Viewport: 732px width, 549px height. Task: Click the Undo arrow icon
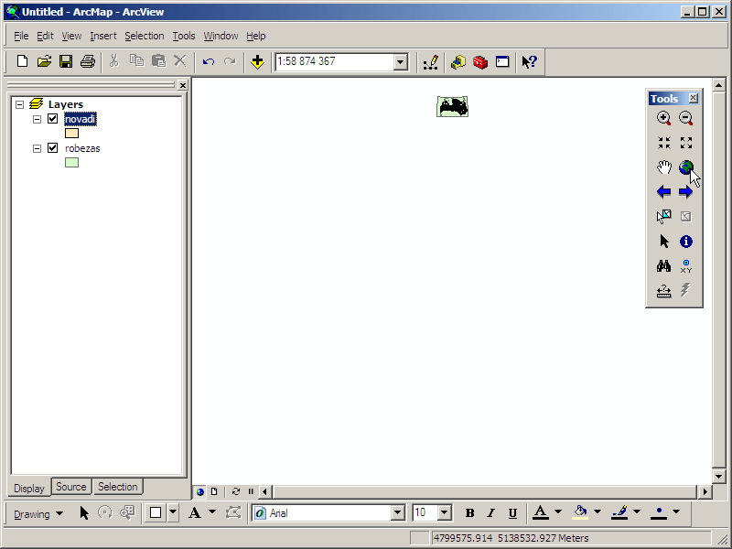click(x=209, y=61)
